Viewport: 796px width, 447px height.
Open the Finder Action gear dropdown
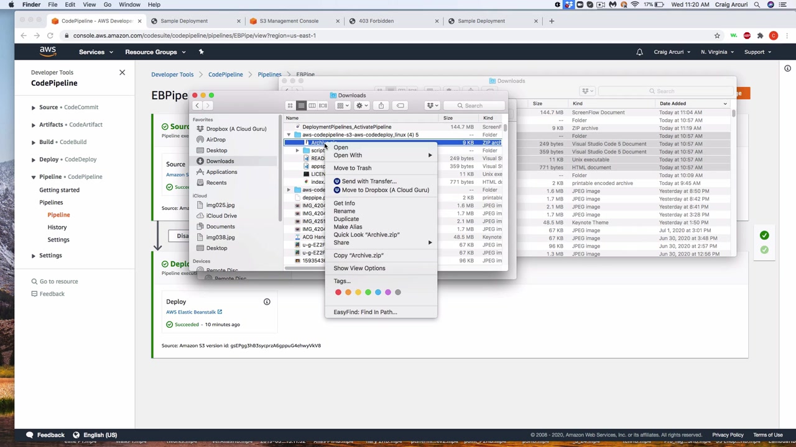361,106
